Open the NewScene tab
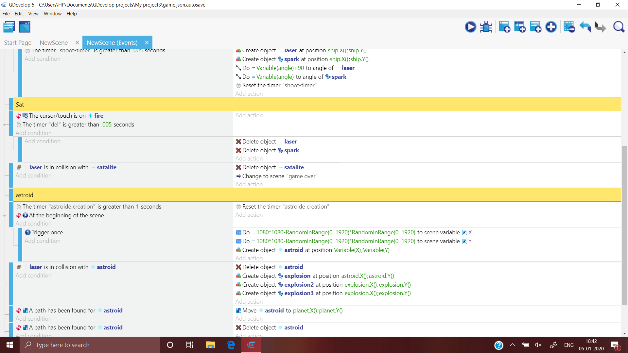 (54, 42)
